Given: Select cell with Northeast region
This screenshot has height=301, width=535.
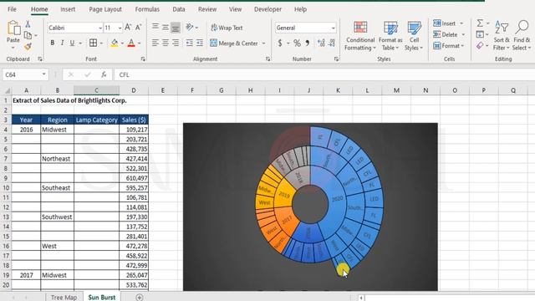Looking at the screenshot, I should point(57,159).
